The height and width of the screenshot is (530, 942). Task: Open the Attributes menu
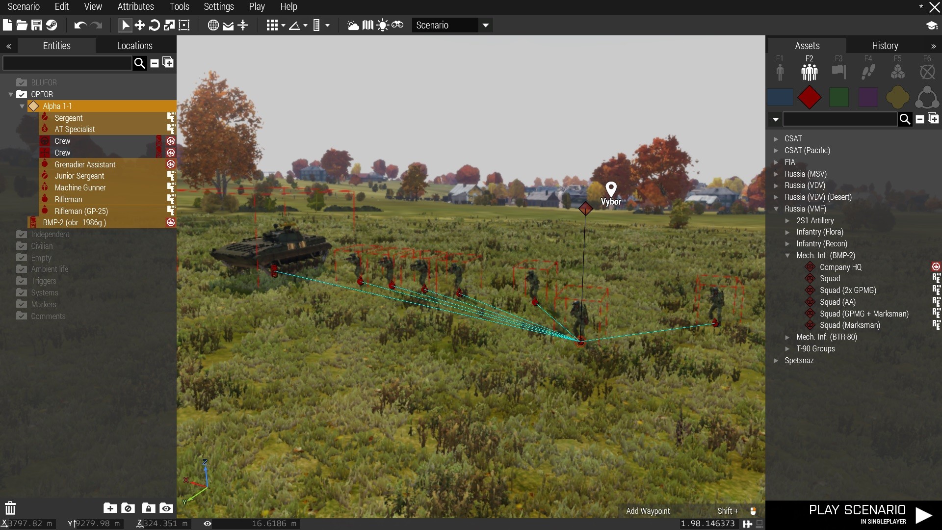pos(135,6)
